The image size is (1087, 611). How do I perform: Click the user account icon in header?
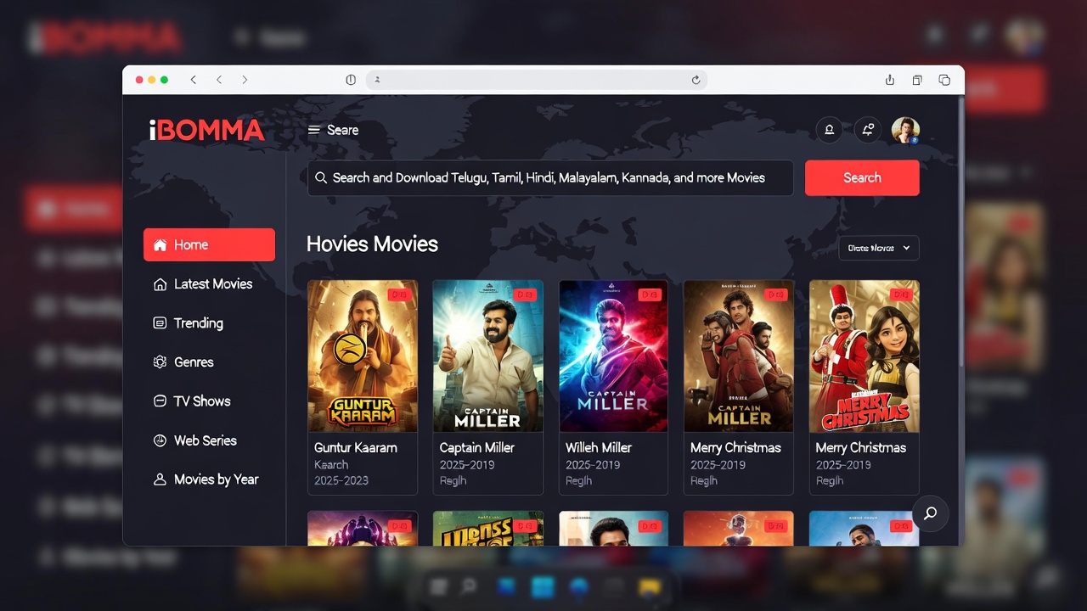click(x=829, y=130)
